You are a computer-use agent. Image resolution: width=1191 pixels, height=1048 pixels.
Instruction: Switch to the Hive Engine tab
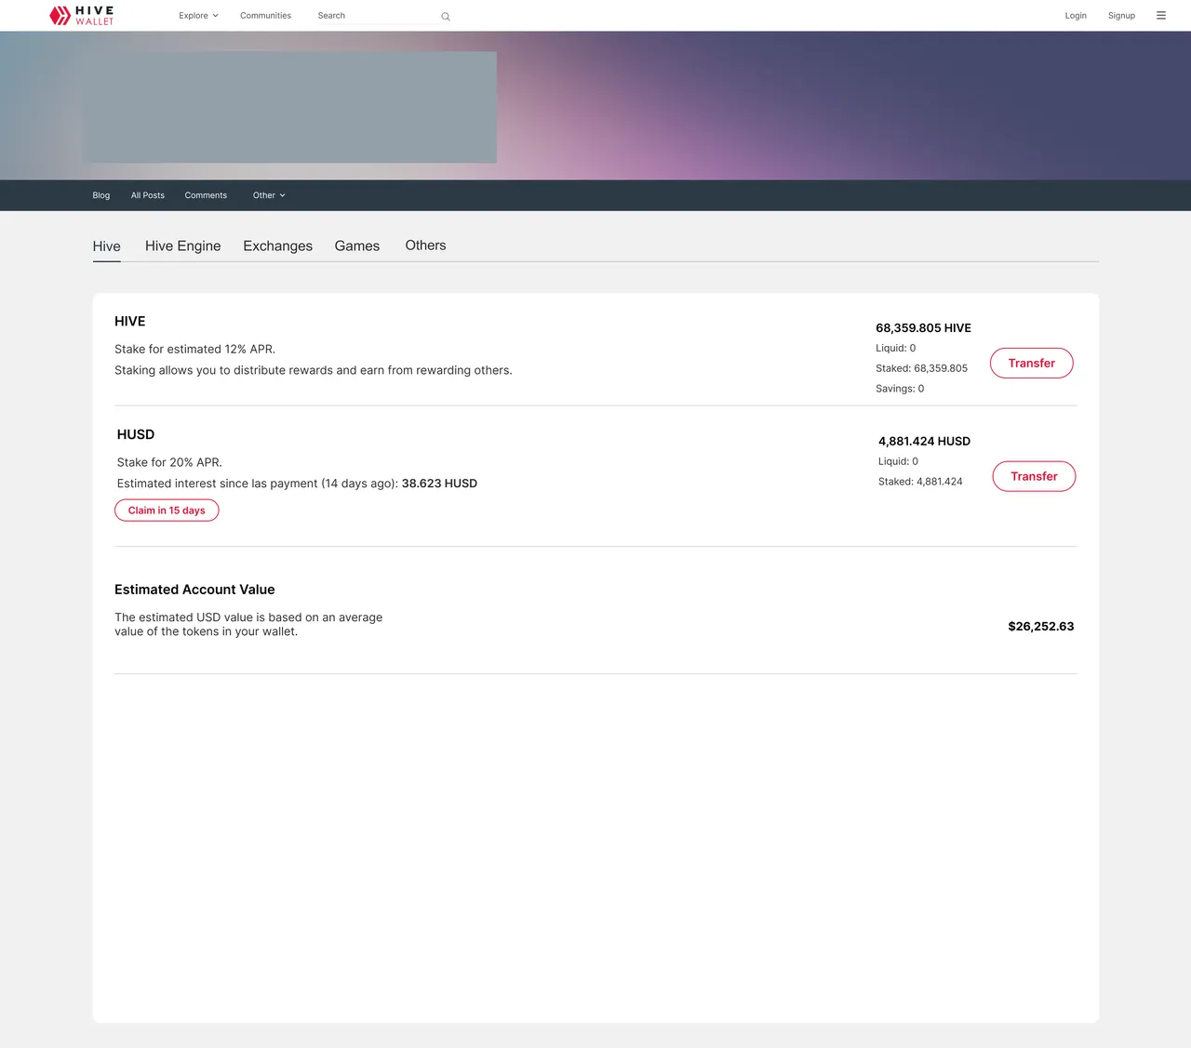click(183, 246)
